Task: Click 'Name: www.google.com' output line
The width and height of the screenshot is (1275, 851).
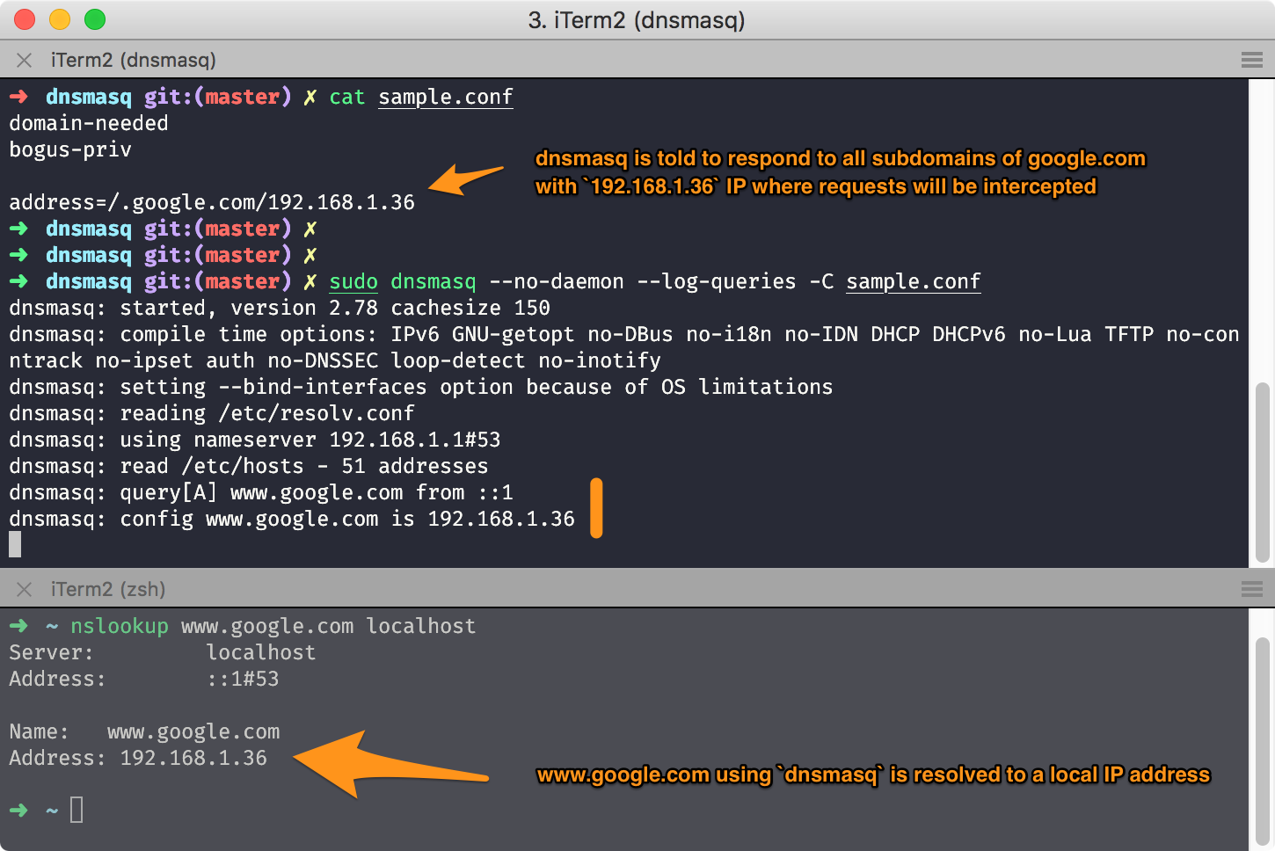Action: pos(144,731)
